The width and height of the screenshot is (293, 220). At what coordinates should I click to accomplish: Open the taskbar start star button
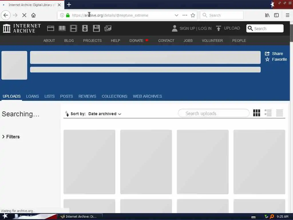pos(5,216)
